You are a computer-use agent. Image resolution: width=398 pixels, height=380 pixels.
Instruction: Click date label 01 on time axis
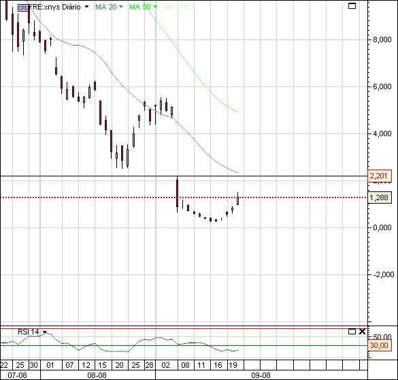click(x=50, y=365)
